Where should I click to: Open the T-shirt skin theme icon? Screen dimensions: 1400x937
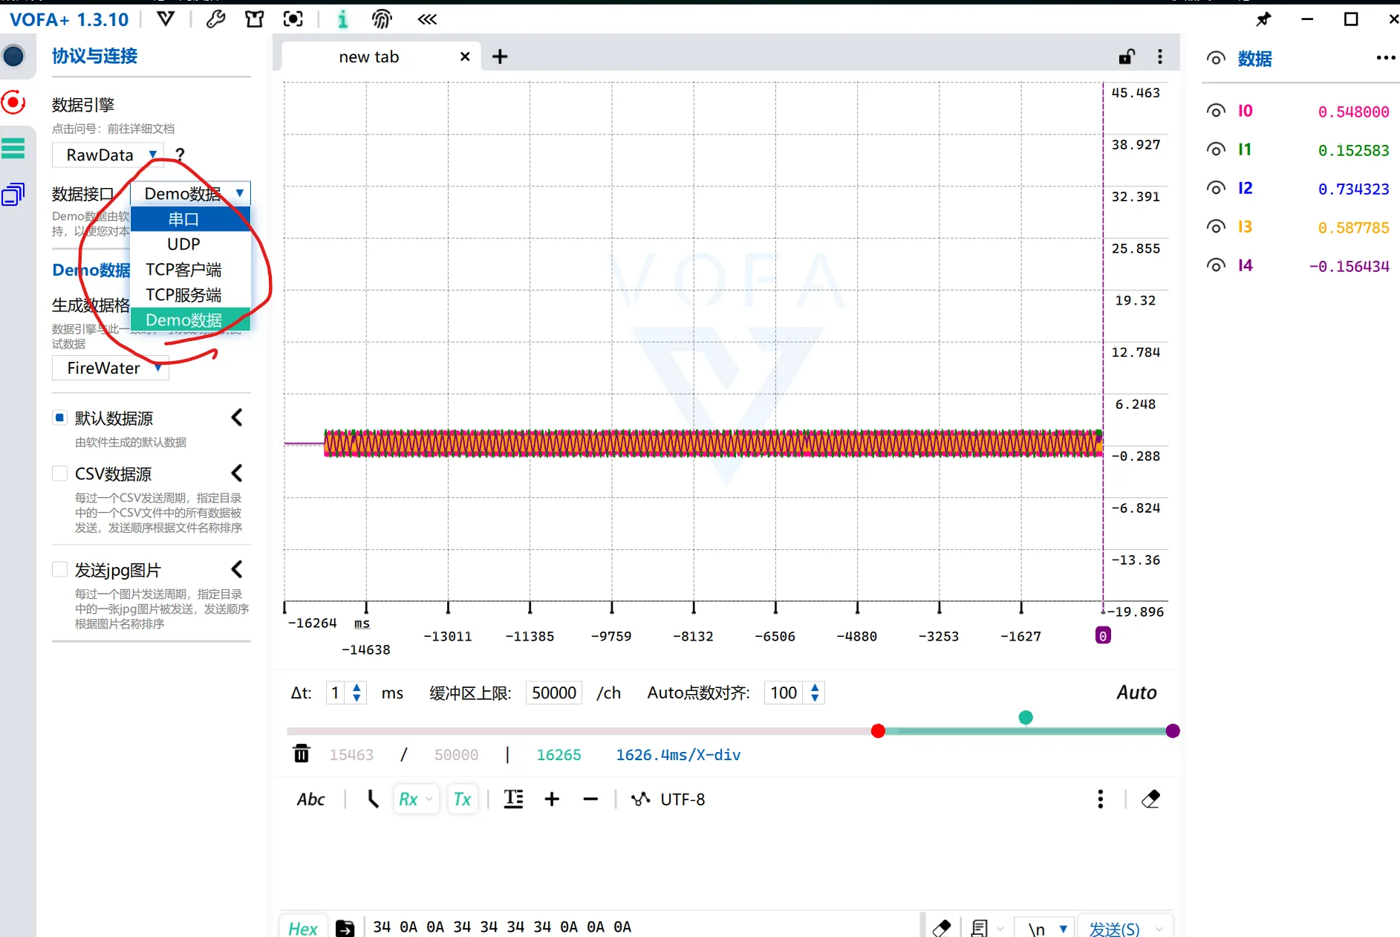click(x=254, y=19)
